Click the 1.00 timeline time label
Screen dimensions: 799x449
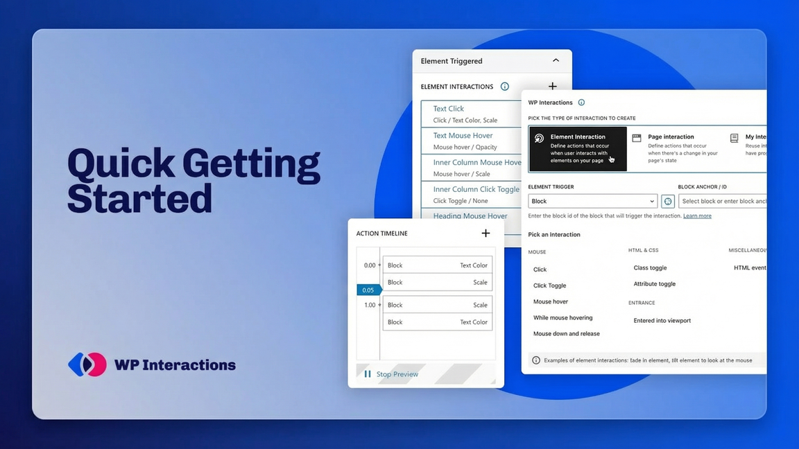[370, 305]
